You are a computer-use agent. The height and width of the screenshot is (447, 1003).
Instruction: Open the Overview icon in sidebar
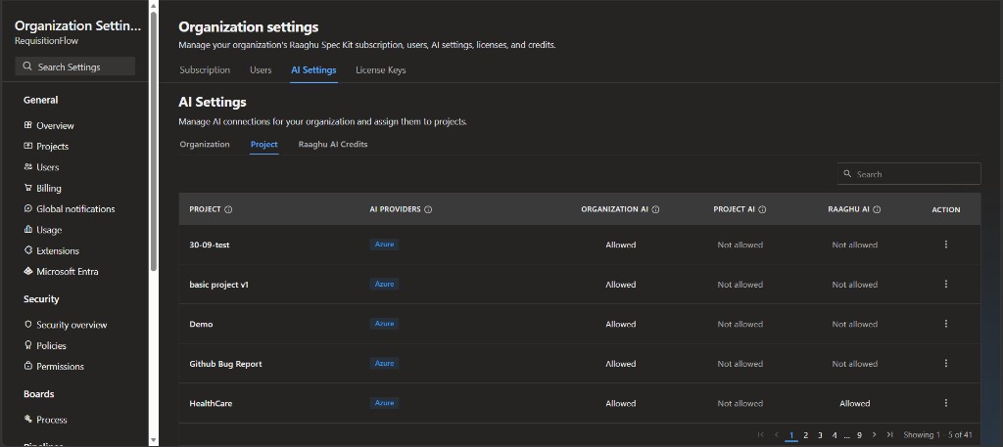point(28,125)
